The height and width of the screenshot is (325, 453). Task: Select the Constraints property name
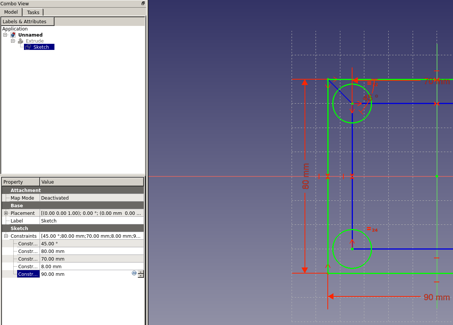pos(24,236)
